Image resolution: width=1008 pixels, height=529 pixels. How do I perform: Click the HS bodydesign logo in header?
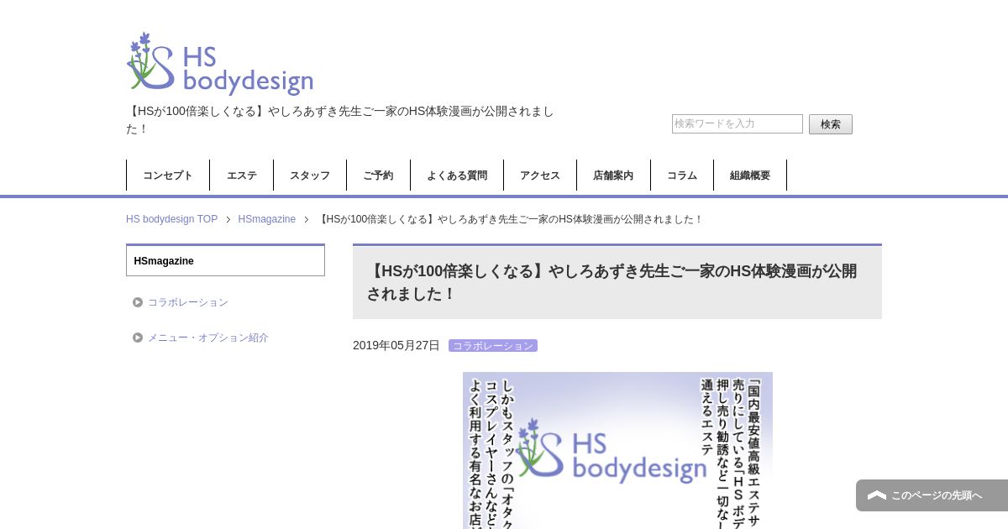point(220,64)
